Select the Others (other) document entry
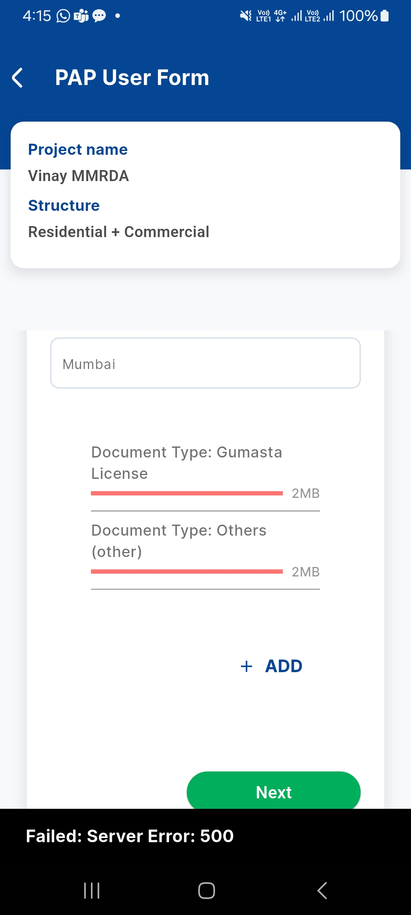The width and height of the screenshot is (411, 915). (x=179, y=541)
